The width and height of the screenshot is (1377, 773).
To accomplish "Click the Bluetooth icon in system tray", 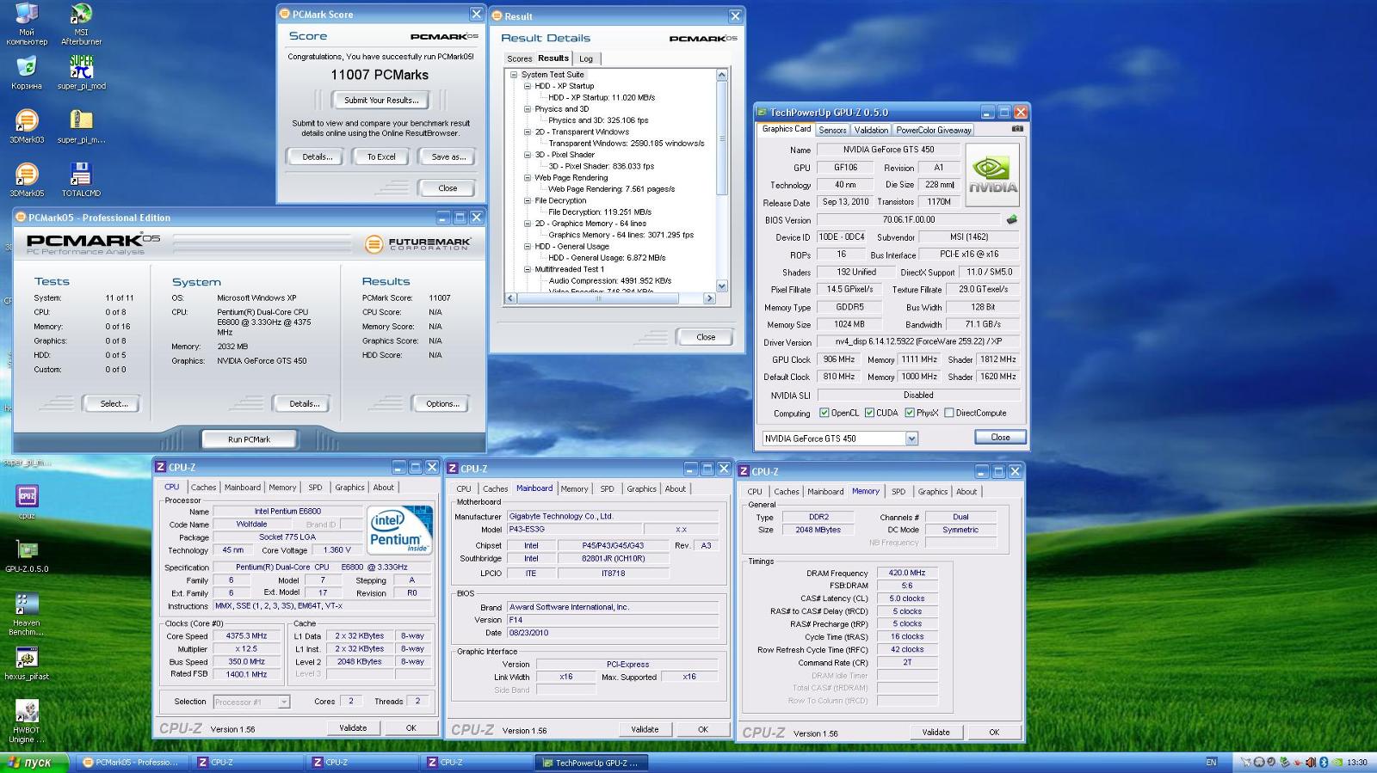I will 1324,763.
